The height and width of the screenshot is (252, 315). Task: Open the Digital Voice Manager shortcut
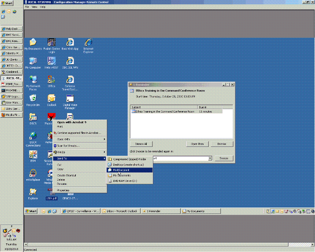pos(70,98)
